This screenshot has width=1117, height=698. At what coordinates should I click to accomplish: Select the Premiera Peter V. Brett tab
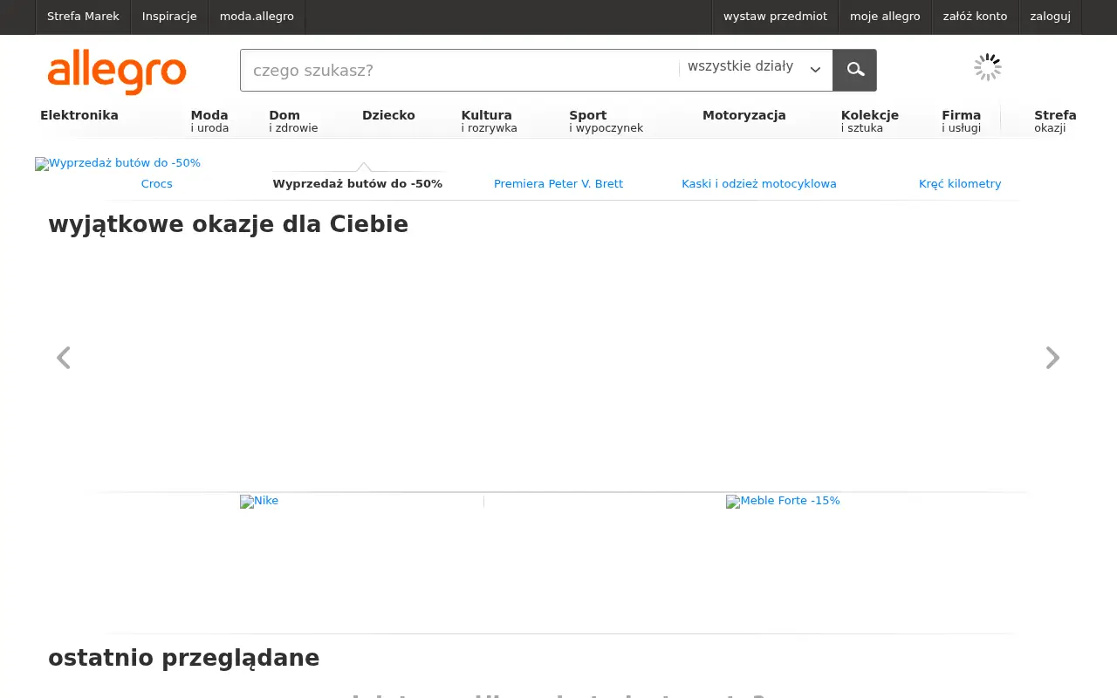(x=558, y=184)
